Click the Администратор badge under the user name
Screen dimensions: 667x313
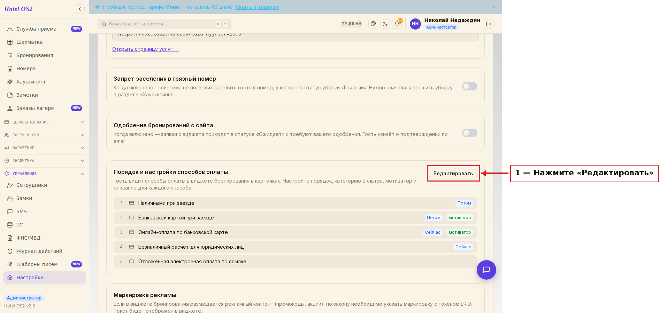[441, 27]
